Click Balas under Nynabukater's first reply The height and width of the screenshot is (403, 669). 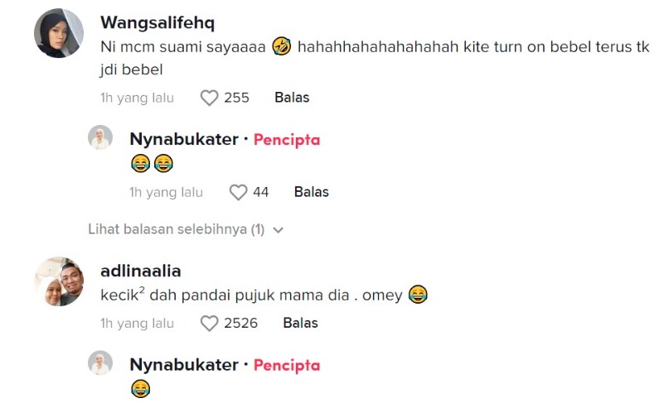click(x=312, y=193)
